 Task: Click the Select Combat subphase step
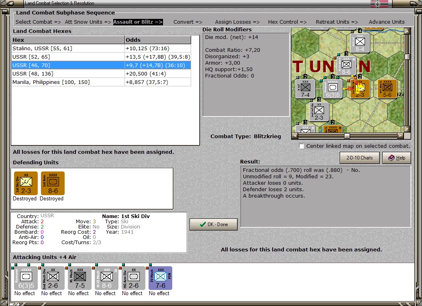pos(38,22)
